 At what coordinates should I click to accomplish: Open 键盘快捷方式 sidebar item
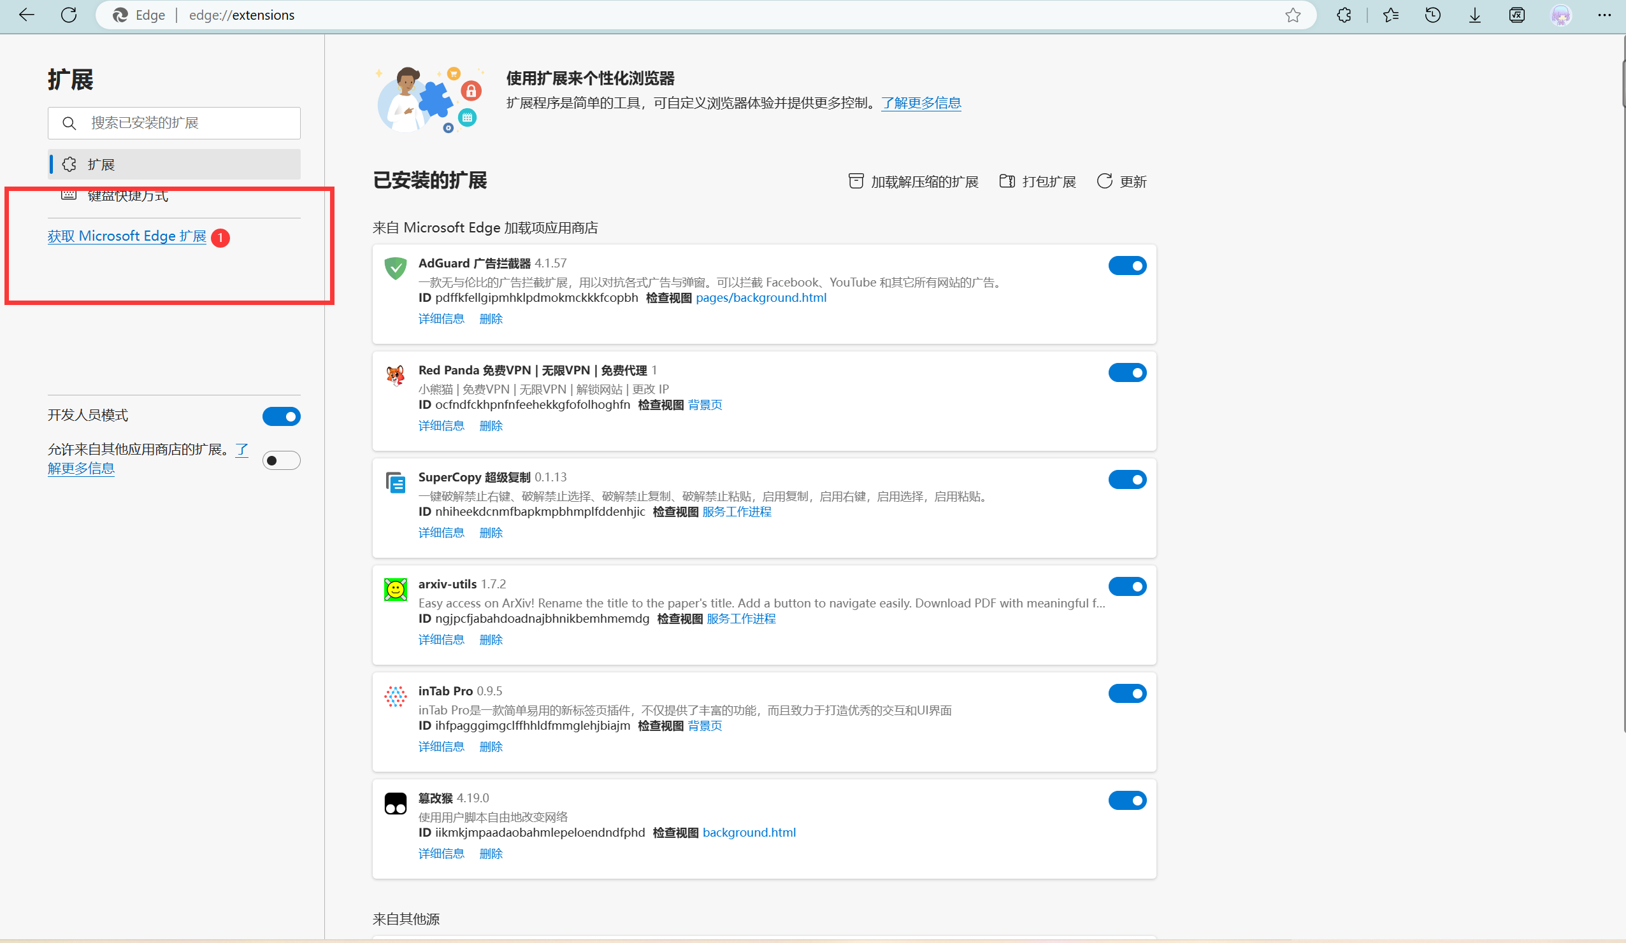128,195
